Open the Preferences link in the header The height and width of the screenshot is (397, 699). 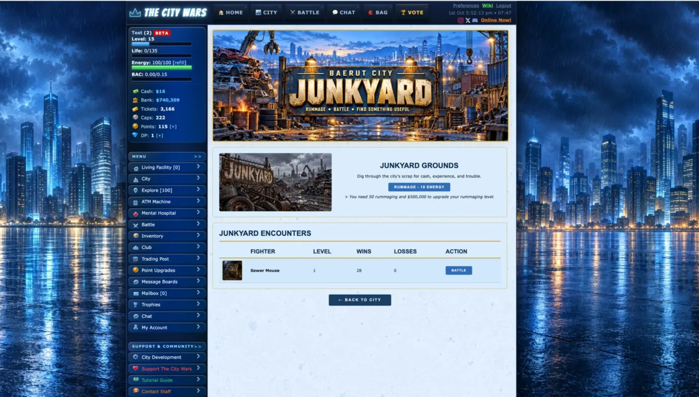coord(466,6)
